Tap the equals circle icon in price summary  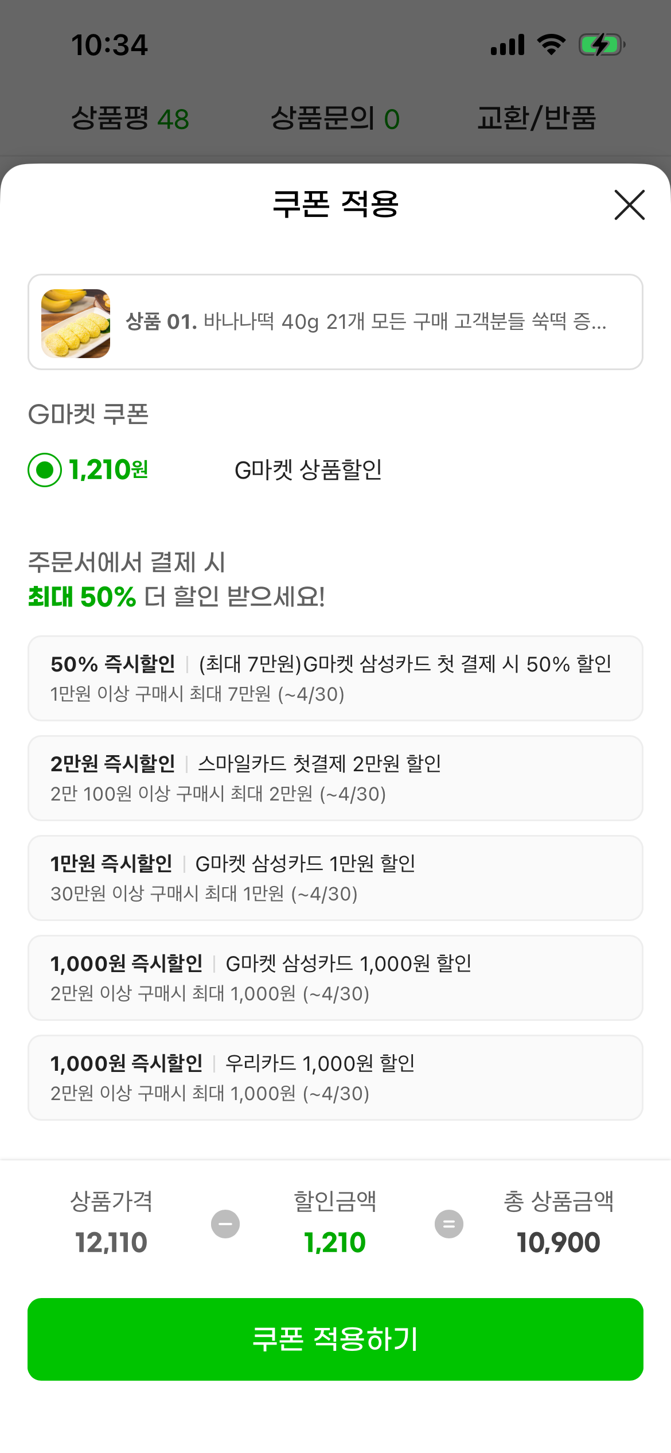(x=449, y=1224)
